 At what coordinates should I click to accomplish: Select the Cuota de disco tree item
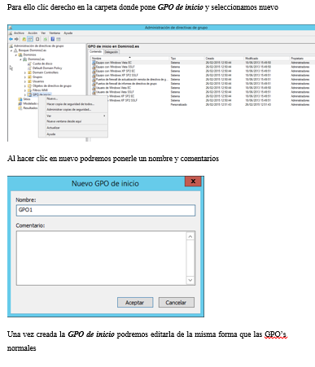click(x=42, y=63)
